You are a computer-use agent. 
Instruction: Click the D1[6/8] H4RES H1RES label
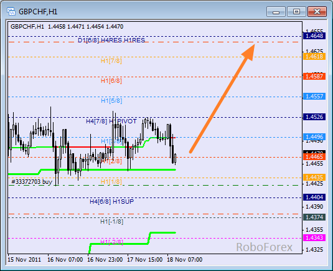[111, 40]
